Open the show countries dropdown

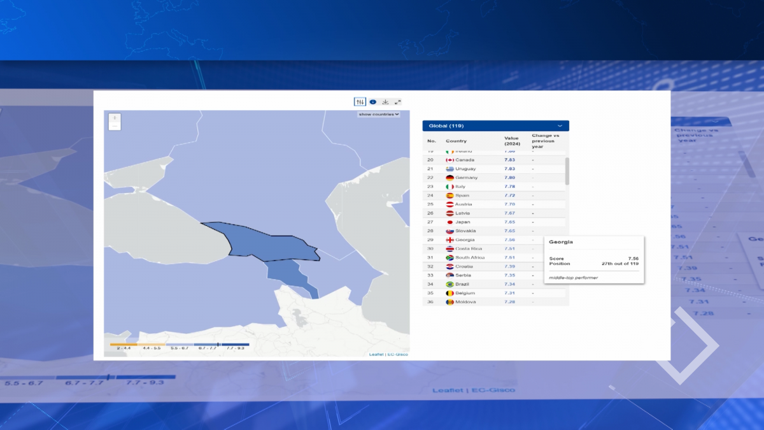(x=379, y=115)
